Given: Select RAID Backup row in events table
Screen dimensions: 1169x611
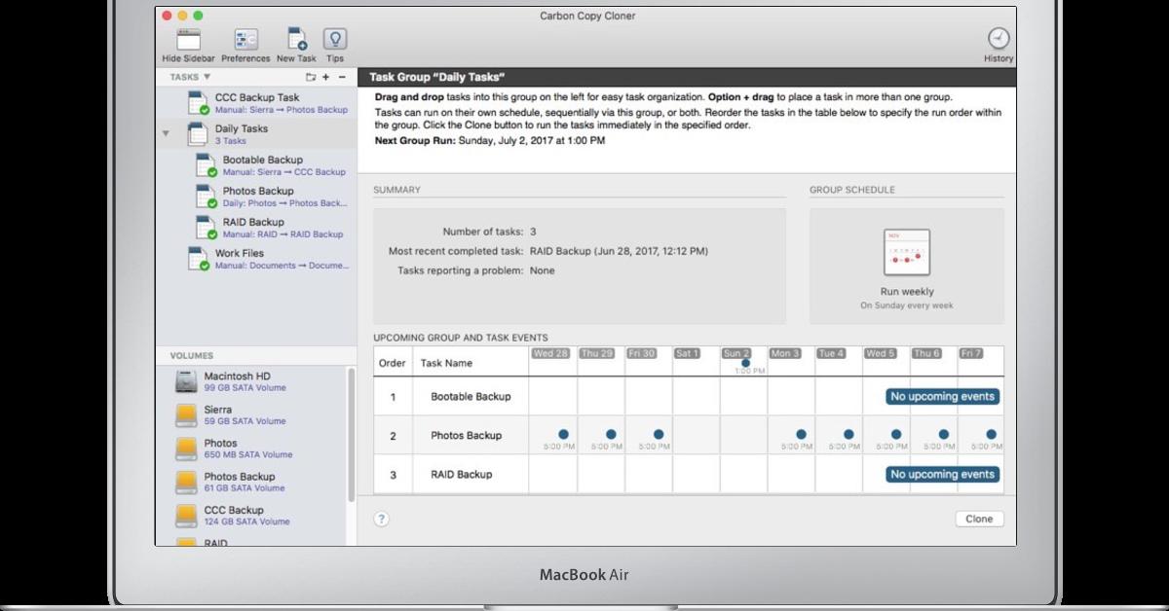Looking at the screenshot, I should 689,475.
